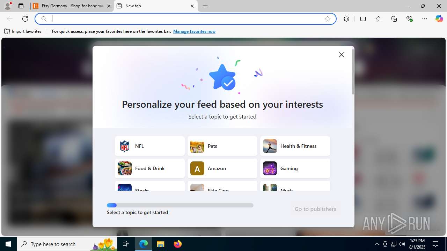Click the dialog vertical scrollbar
447x251 pixels.
[353, 72]
